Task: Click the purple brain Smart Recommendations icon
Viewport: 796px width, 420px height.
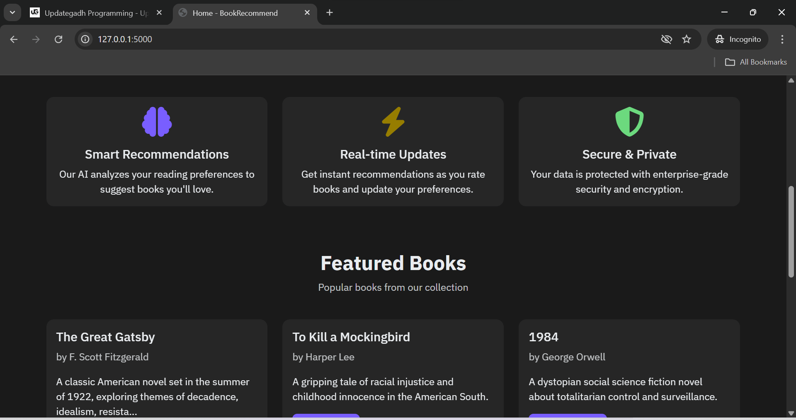Action: pyautogui.click(x=157, y=122)
